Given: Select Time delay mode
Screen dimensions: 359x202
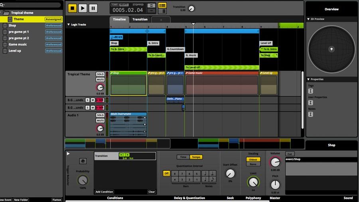Looking at the screenshot, I should point(183,157).
